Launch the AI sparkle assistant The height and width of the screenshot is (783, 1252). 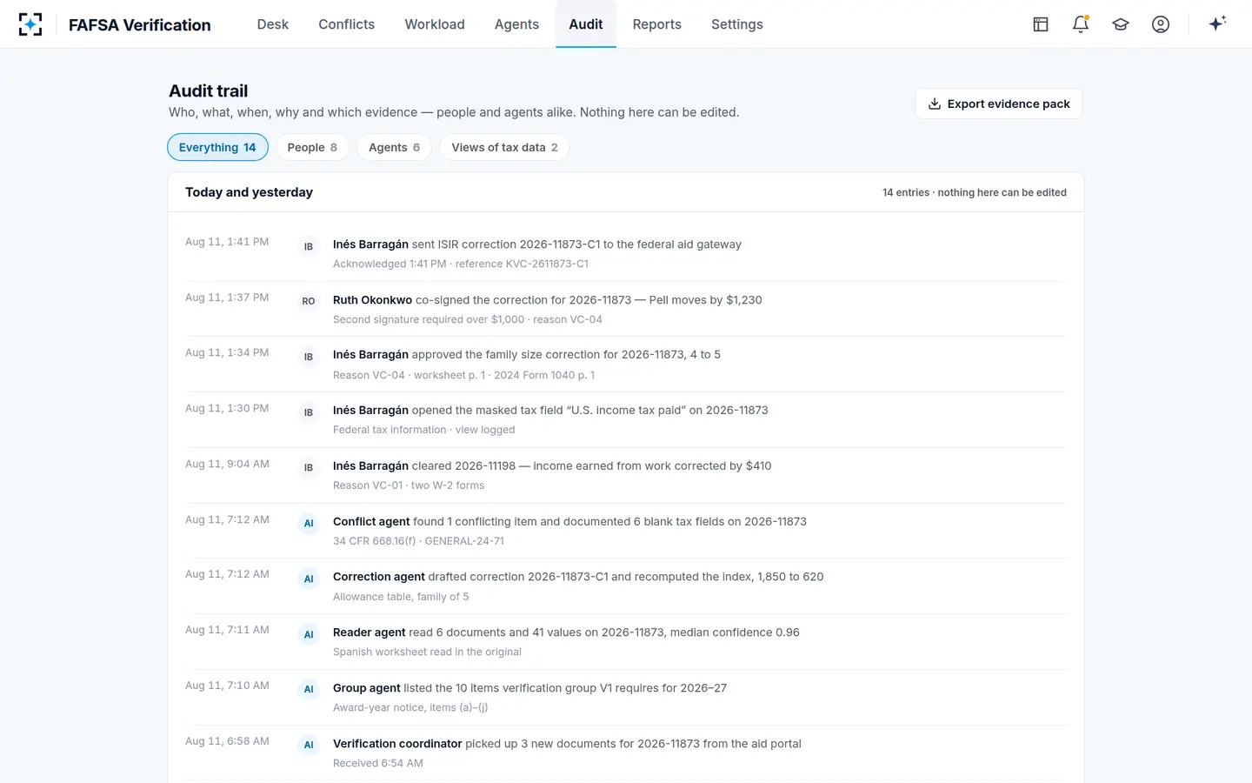[x=1217, y=23]
